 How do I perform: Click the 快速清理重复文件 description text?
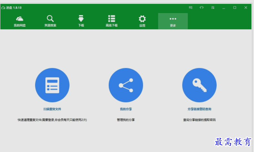pyautogui.click(x=52, y=120)
